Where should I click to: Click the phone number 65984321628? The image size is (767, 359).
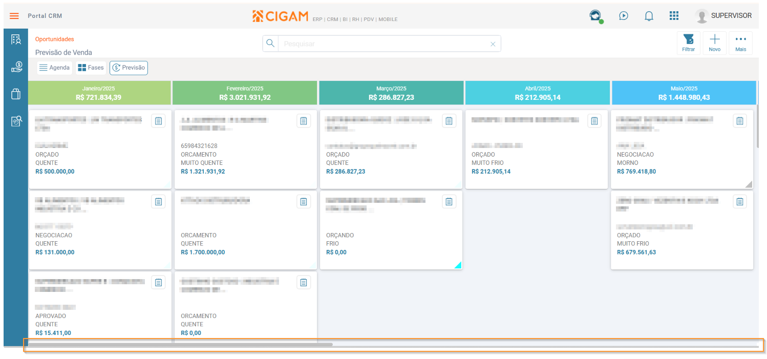click(x=199, y=146)
